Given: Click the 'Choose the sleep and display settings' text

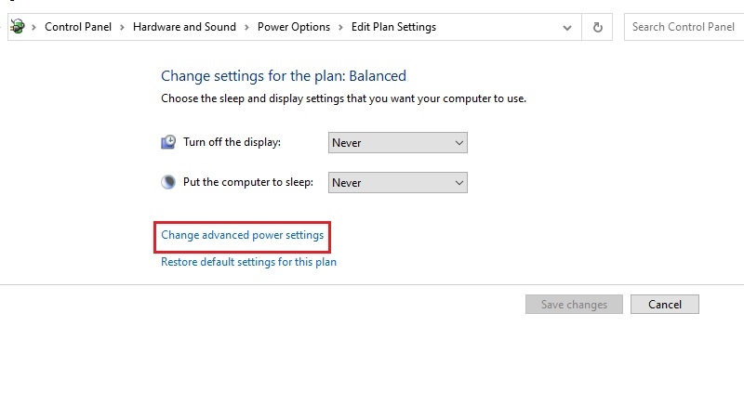Looking at the screenshot, I should pos(343,98).
